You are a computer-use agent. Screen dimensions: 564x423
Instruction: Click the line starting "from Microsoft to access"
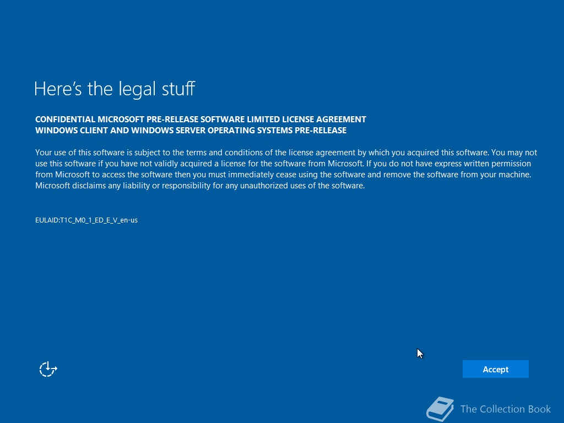(x=283, y=175)
